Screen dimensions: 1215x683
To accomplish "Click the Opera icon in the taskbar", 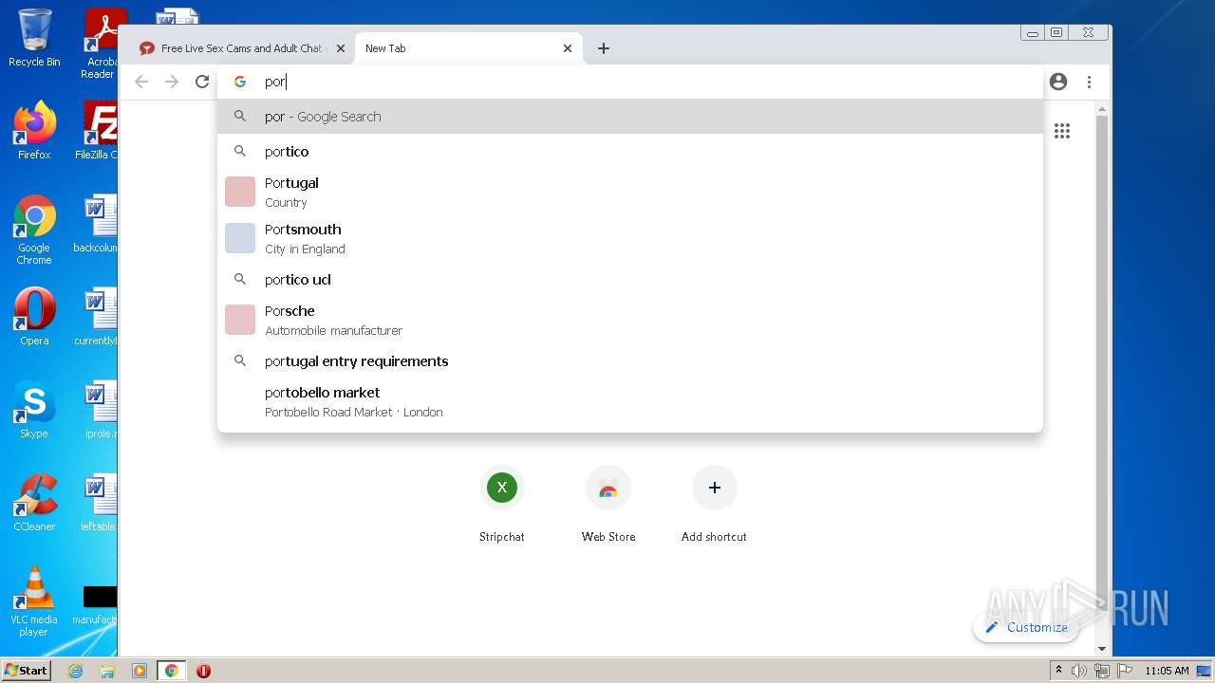I will point(203,671).
